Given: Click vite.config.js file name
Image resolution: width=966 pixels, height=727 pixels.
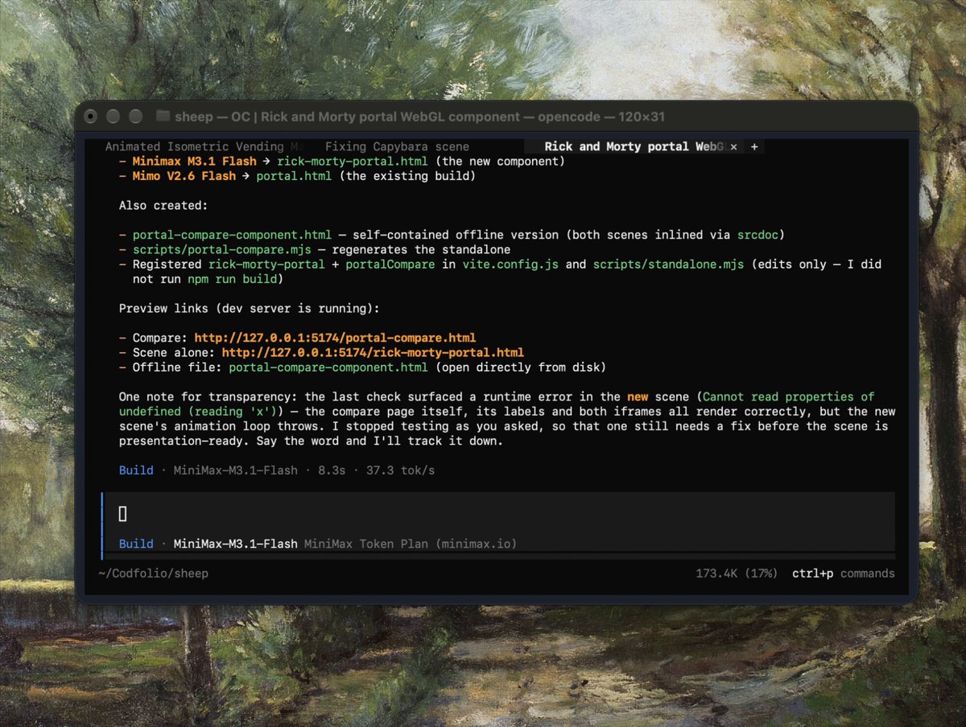Looking at the screenshot, I should [510, 264].
